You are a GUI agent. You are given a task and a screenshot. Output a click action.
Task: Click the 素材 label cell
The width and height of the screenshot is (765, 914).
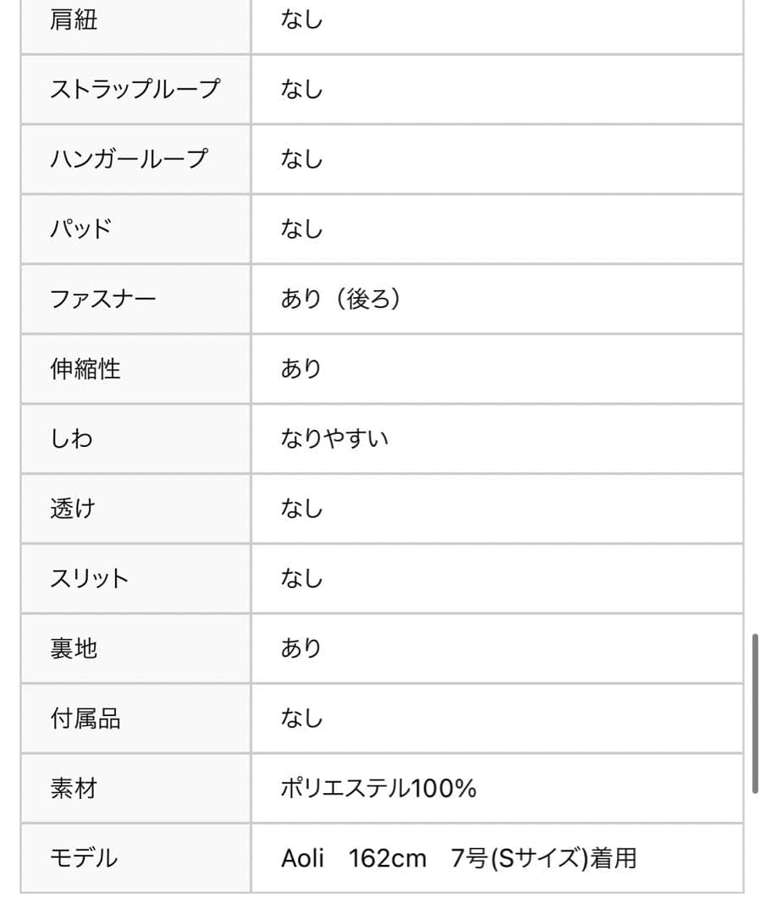(74, 789)
